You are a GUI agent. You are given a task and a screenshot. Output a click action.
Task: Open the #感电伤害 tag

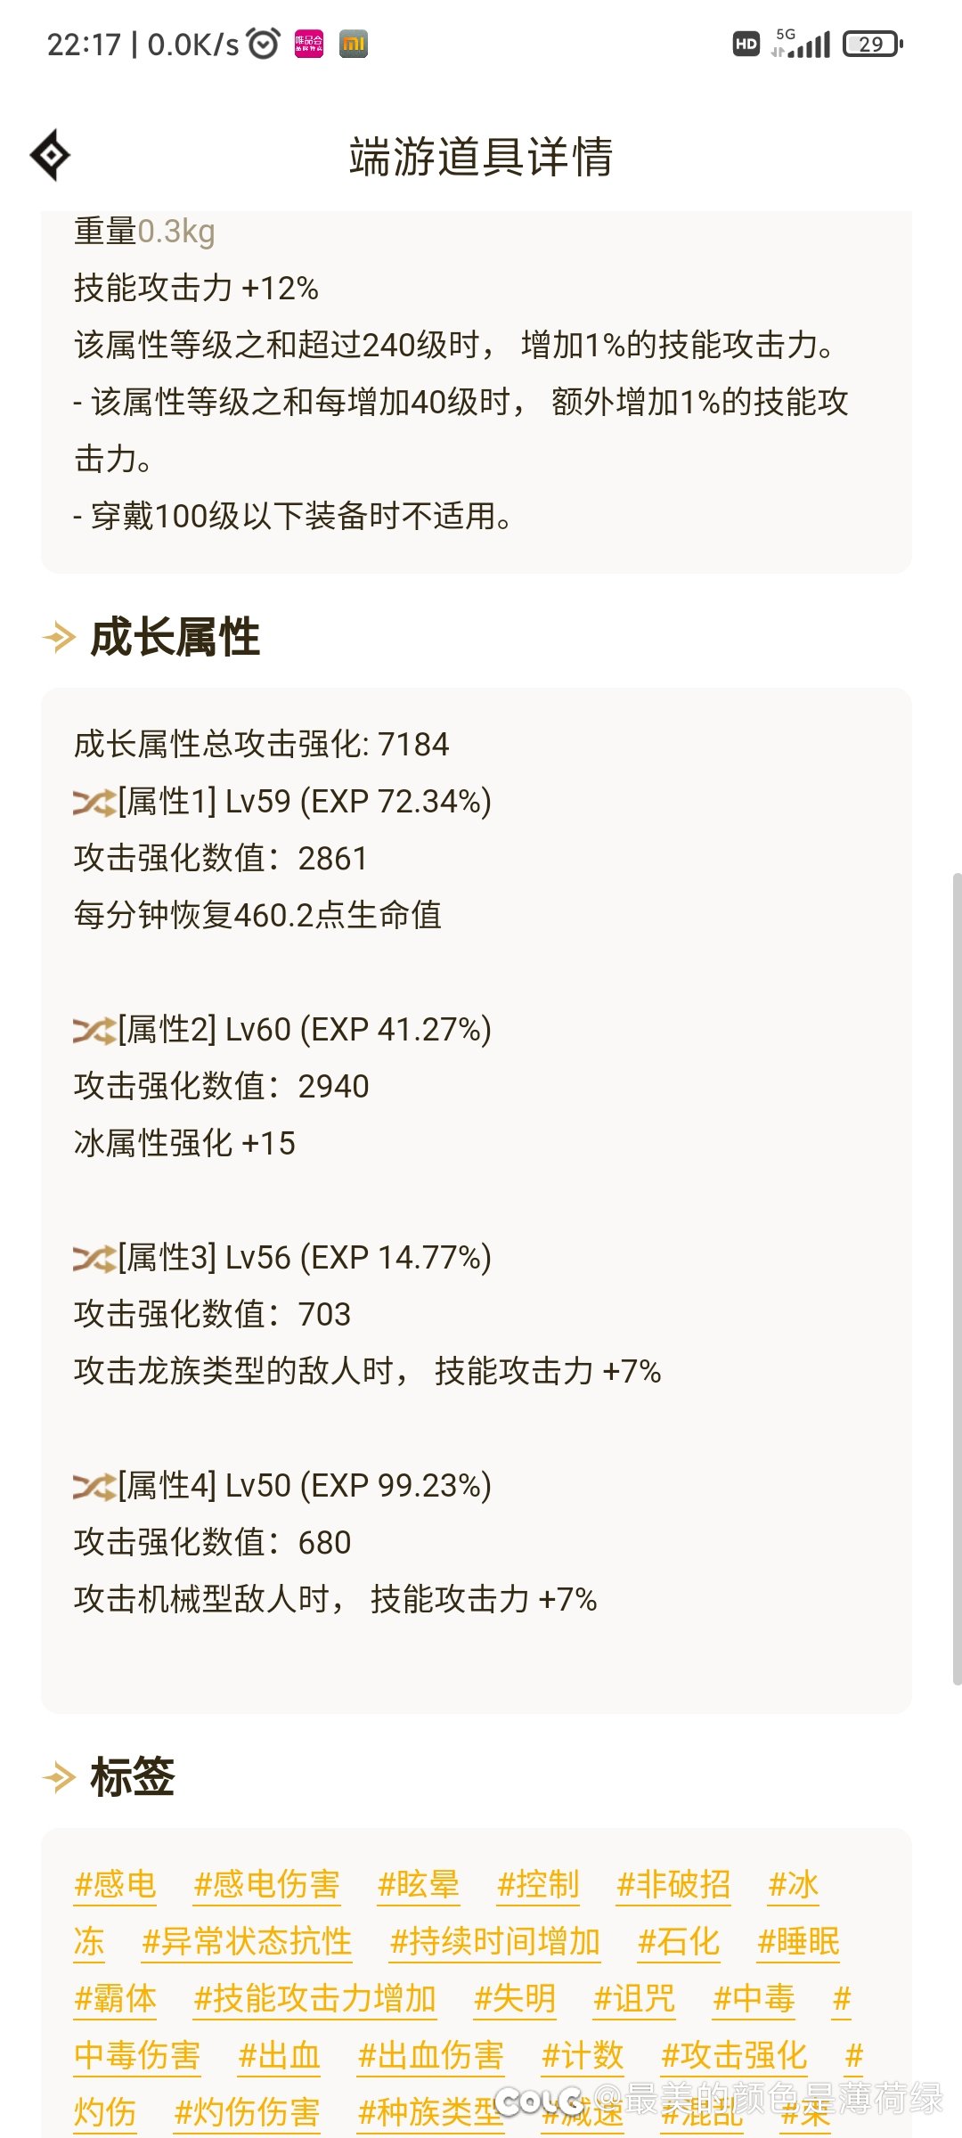[x=266, y=1885]
